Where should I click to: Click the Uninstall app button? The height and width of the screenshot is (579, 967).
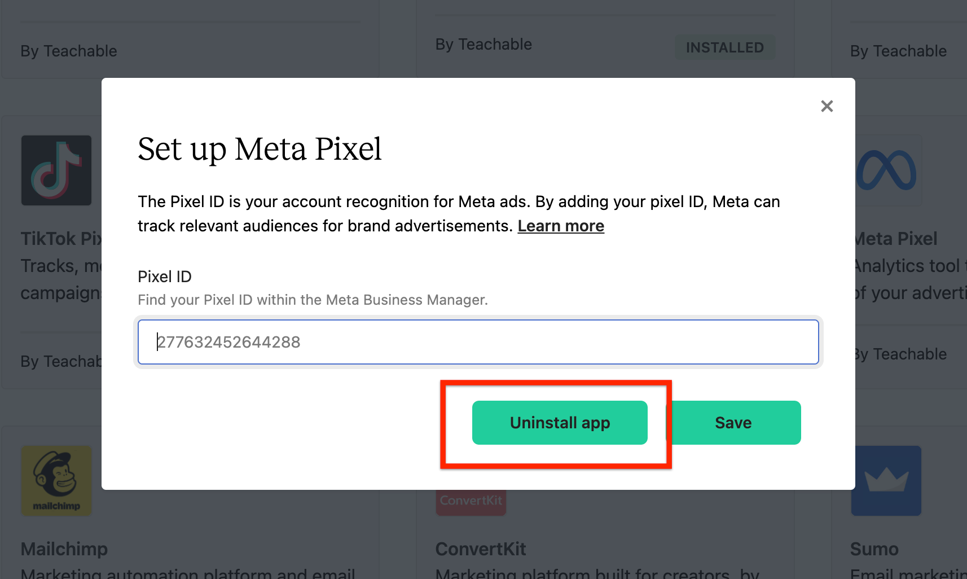(x=560, y=423)
